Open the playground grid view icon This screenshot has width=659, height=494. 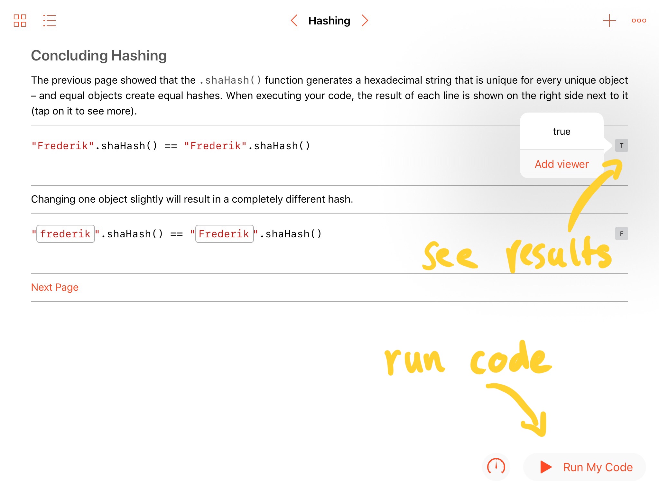click(x=20, y=21)
